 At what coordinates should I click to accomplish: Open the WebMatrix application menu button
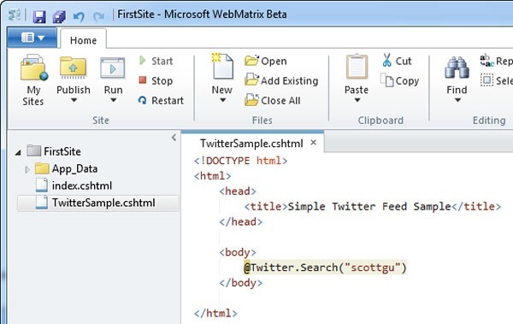point(32,38)
